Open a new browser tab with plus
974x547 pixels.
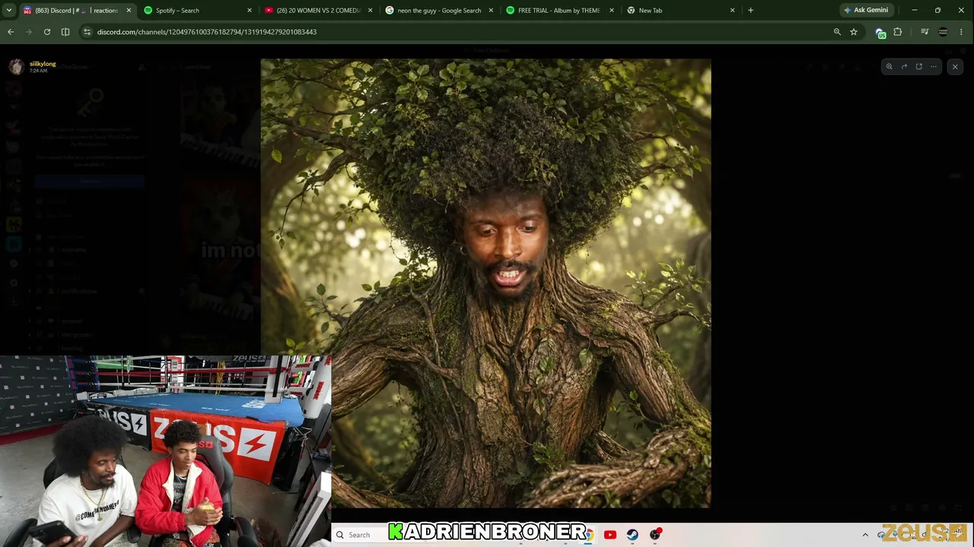click(x=750, y=11)
